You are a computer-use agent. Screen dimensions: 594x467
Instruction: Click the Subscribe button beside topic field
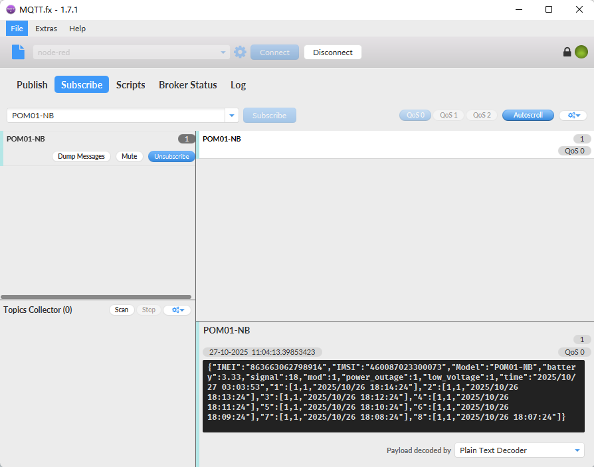click(269, 116)
